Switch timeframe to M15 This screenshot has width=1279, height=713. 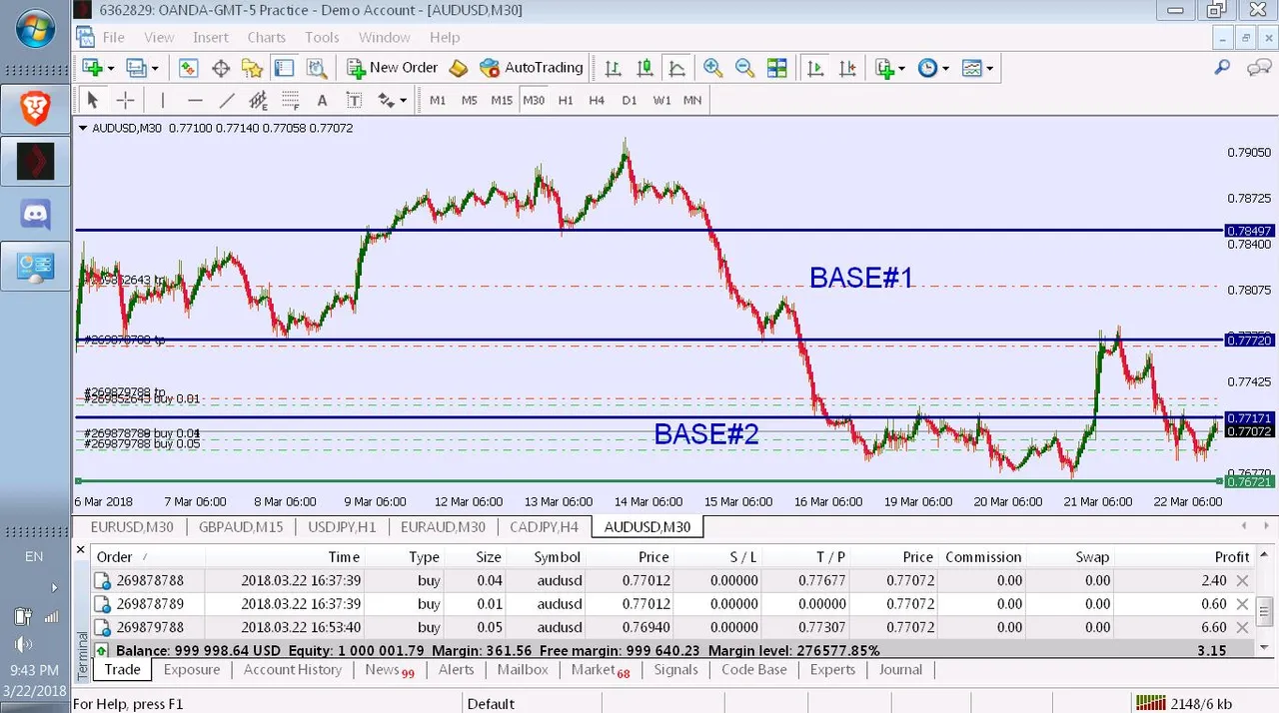point(502,100)
